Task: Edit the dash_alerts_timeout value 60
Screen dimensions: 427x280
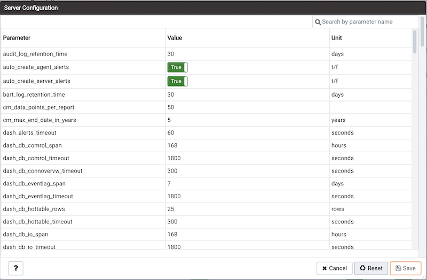Action: tap(171, 133)
